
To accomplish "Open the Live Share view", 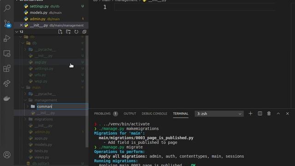I will (x=7, y=83).
